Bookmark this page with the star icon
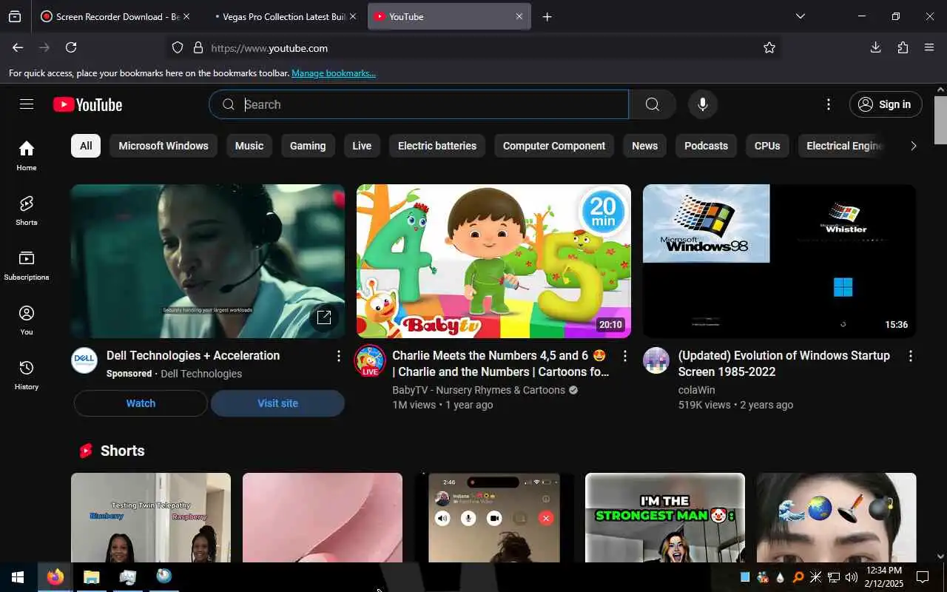Viewport: 947px width, 592px height. point(769,47)
